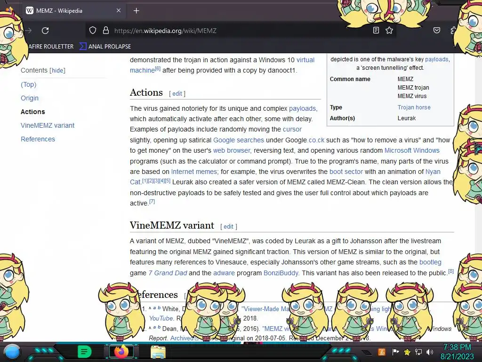Follow the BonziBuddy link
The image size is (482, 362).
click(281, 273)
